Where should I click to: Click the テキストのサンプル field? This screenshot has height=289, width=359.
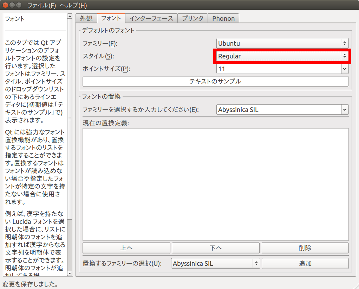point(215,82)
